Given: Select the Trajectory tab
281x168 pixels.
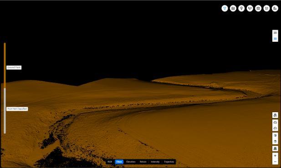Looking at the screenshot, I should (x=169, y=162).
